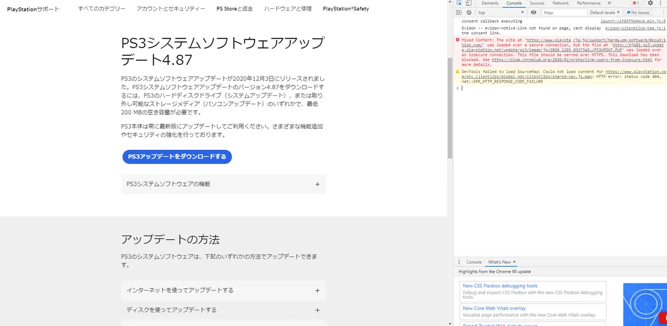Show the console sidebar icon
This screenshot has width=667, height=326.
[459, 12]
